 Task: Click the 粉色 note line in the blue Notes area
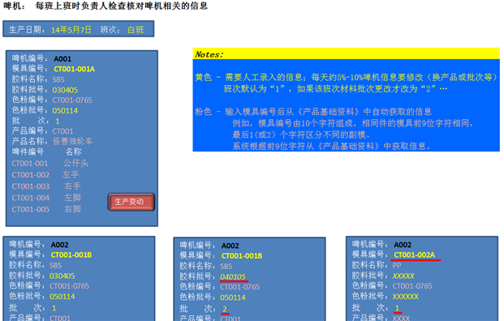(x=313, y=112)
